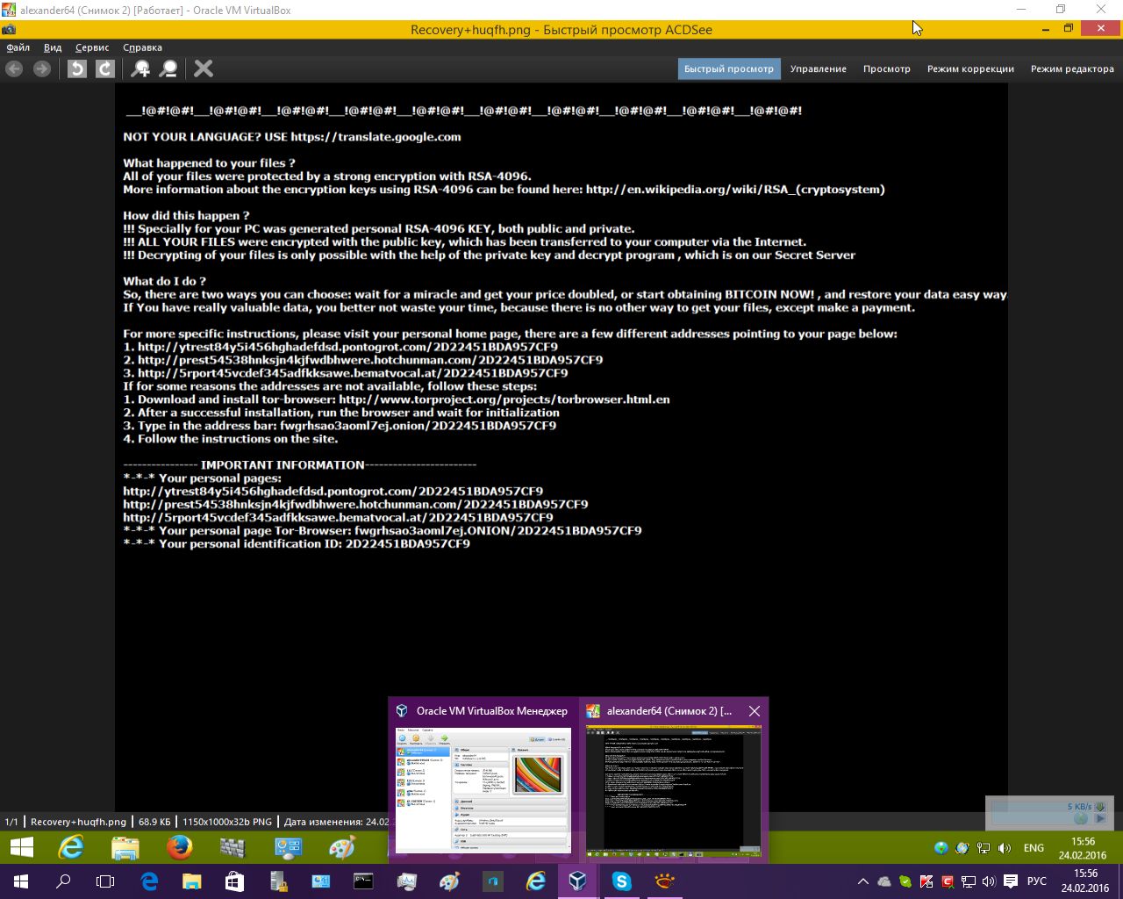Open host taskbar Search
The height and width of the screenshot is (899, 1123).
coord(63,881)
